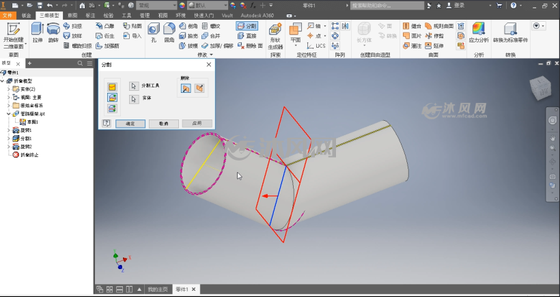Click the 放样 (Loft) tool
The image size is (560, 297).
[x=72, y=36]
